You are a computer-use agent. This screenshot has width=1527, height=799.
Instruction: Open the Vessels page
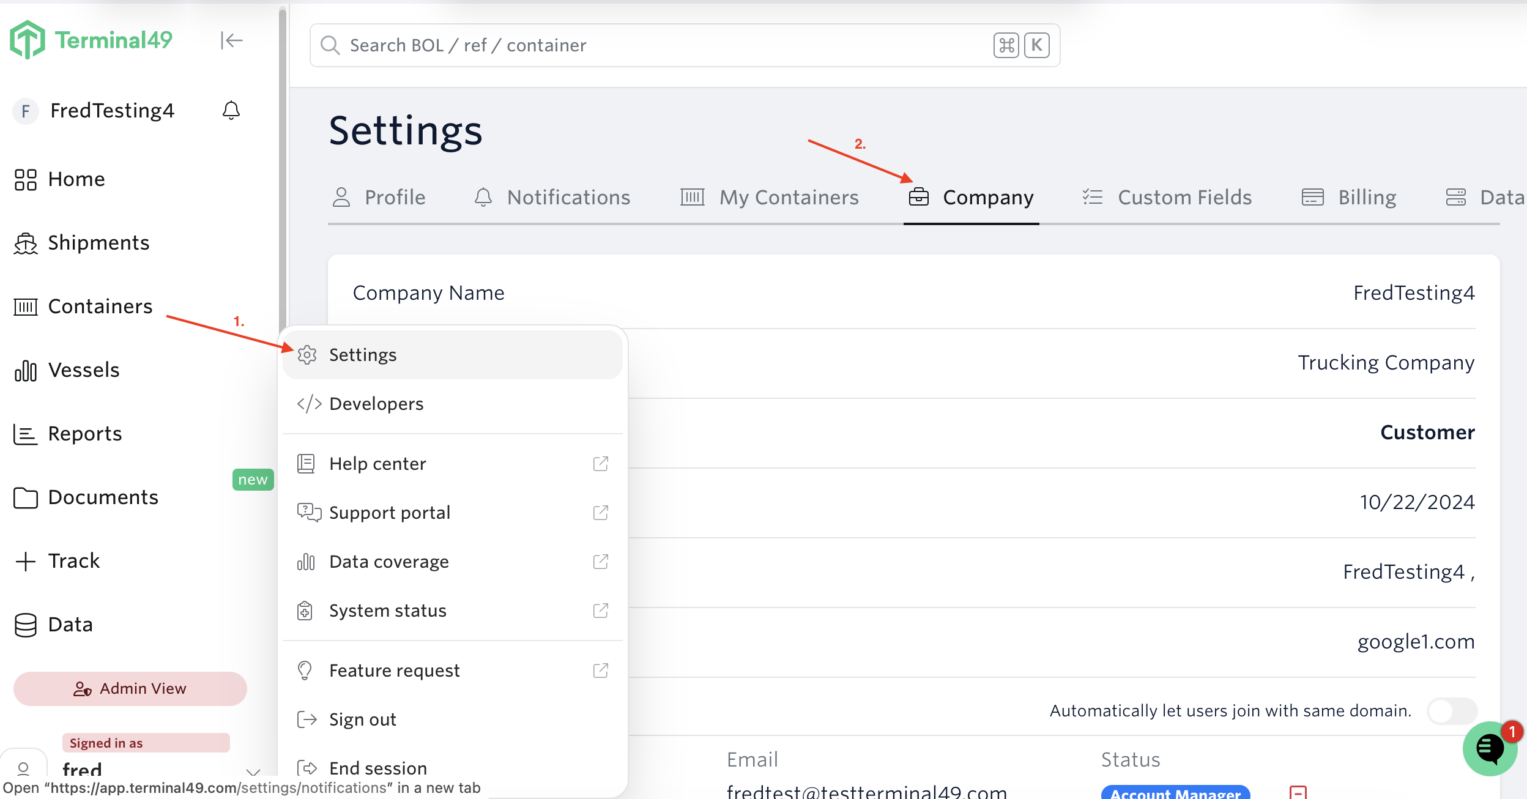pos(83,370)
